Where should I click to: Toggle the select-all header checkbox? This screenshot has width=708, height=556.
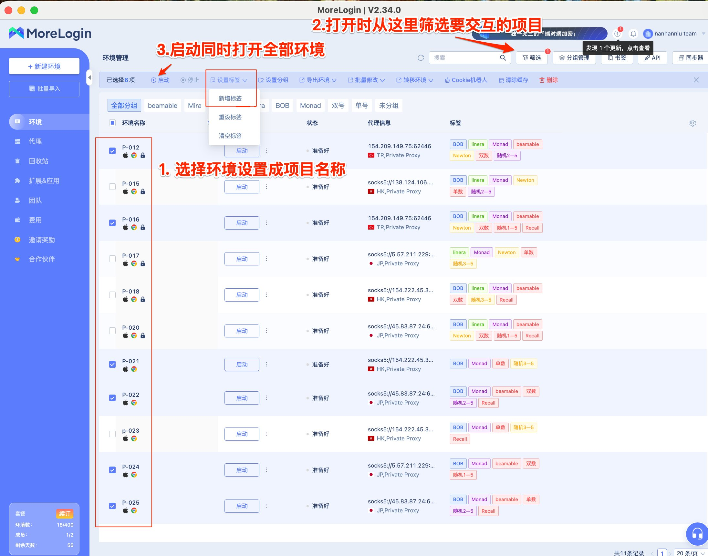click(x=112, y=123)
